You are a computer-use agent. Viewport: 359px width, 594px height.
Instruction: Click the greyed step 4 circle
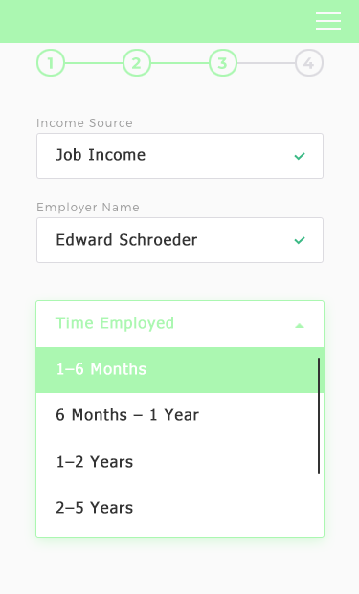[x=309, y=63]
